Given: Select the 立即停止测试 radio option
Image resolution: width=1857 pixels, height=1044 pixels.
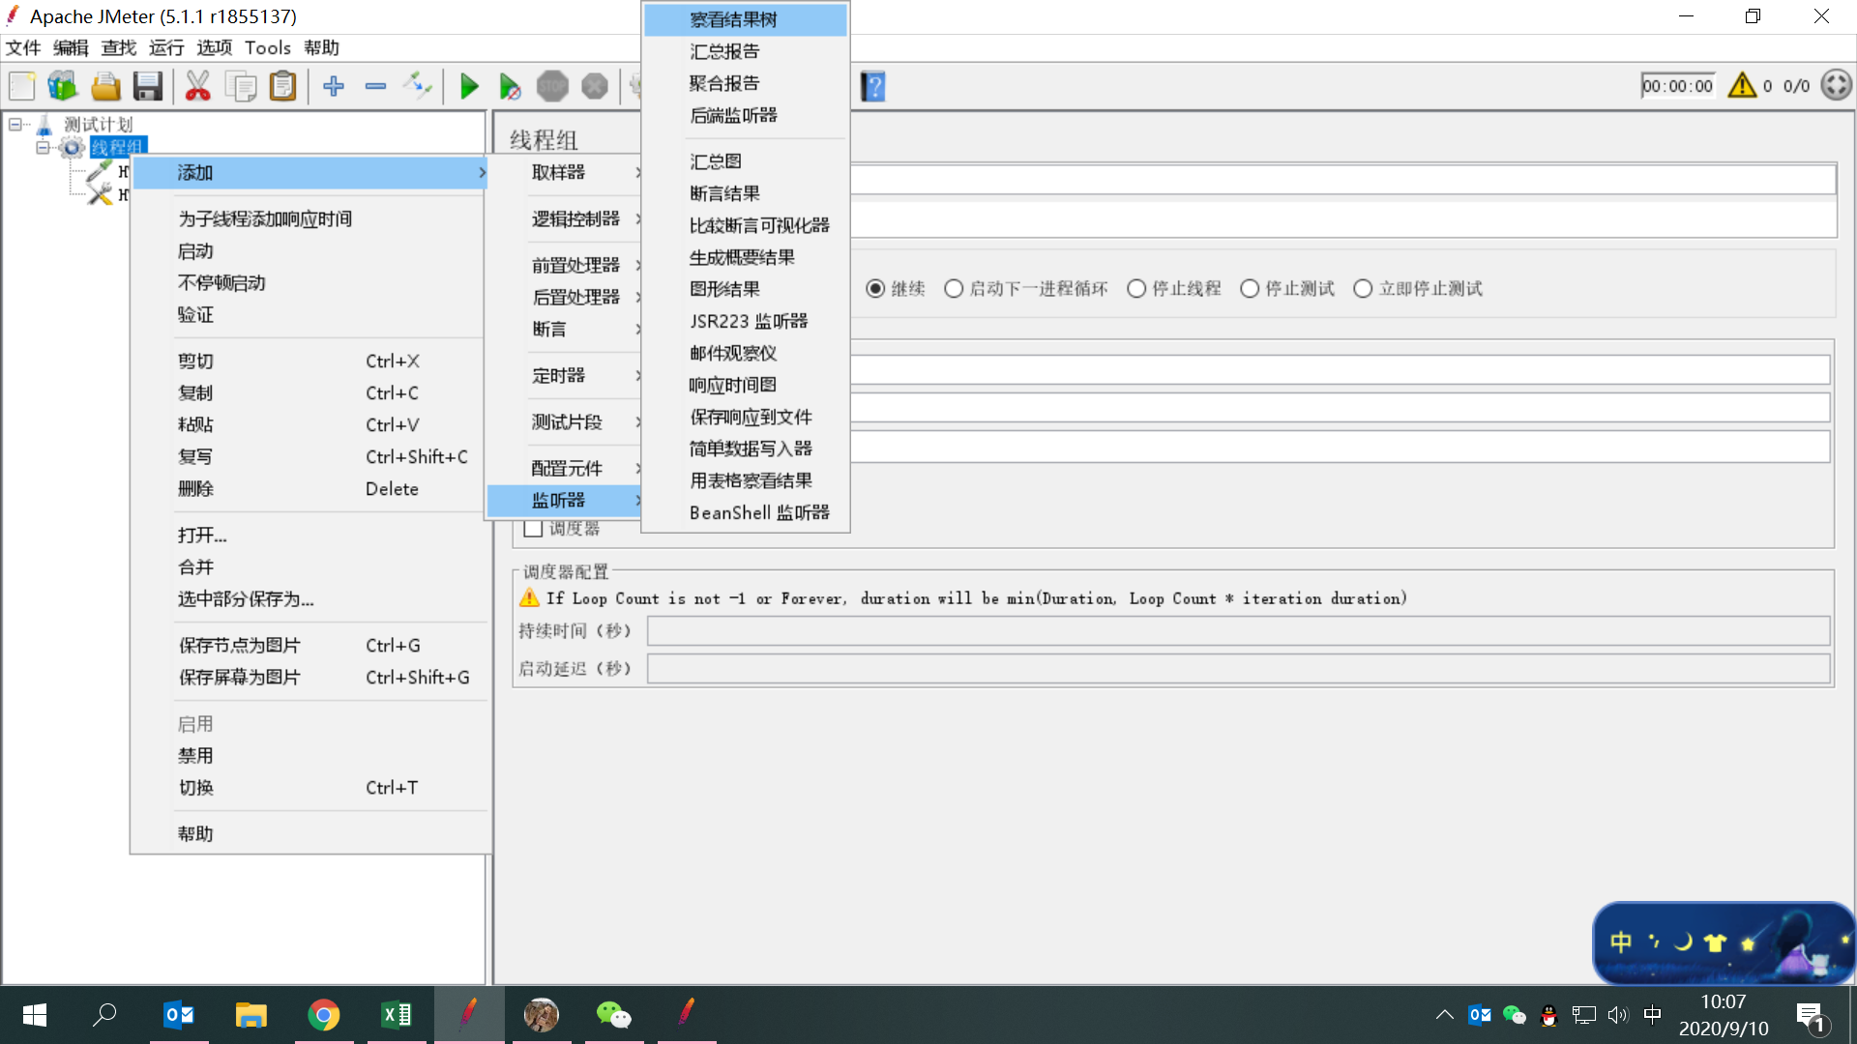Looking at the screenshot, I should coord(1363,288).
